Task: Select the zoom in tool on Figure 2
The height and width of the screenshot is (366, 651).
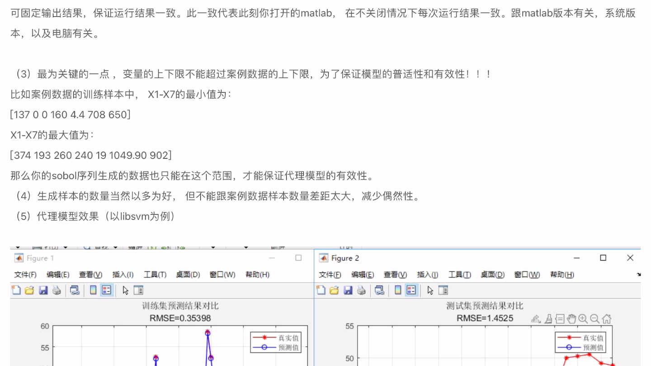Action: [x=582, y=319]
